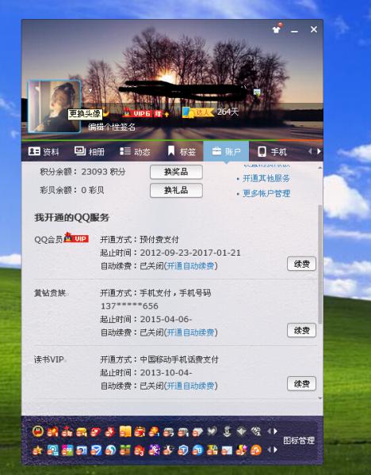Click 开通自动续费 link under 黄钻贵族

tap(190, 332)
